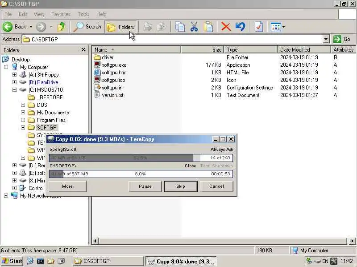The height and width of the screenshot is (267, 357).
Task: Sort by the Name column header
Action: coord(137,50)
